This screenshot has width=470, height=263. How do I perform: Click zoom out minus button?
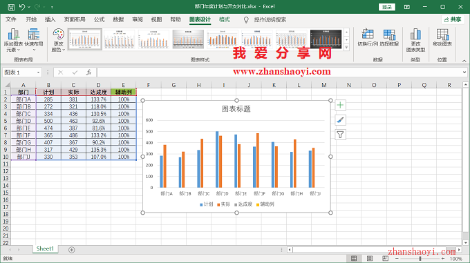[x=397, y=258]
